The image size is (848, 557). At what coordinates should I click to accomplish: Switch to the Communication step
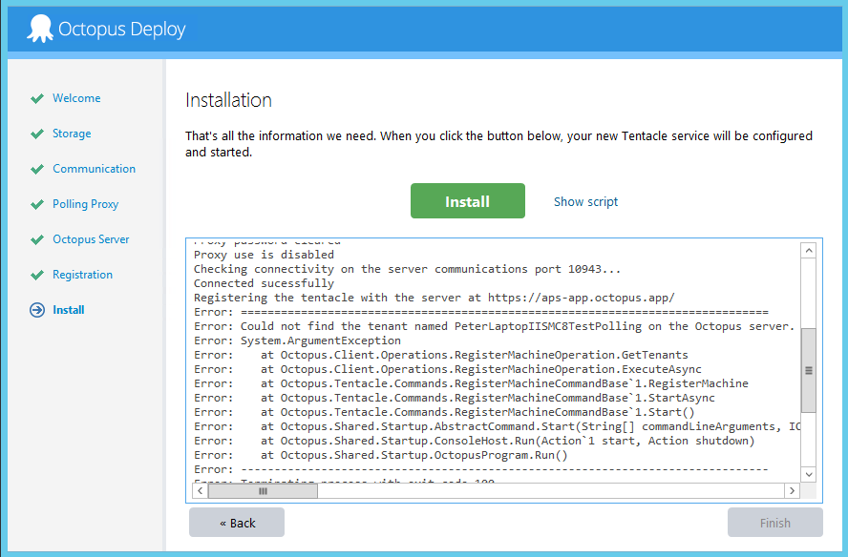tap(95, 169)
